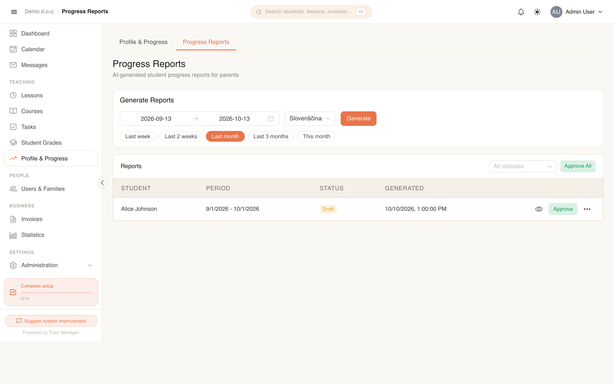Edit the start date 2026-09-13
This screenshot has width=614, height=384.
(x=156, y=119)
